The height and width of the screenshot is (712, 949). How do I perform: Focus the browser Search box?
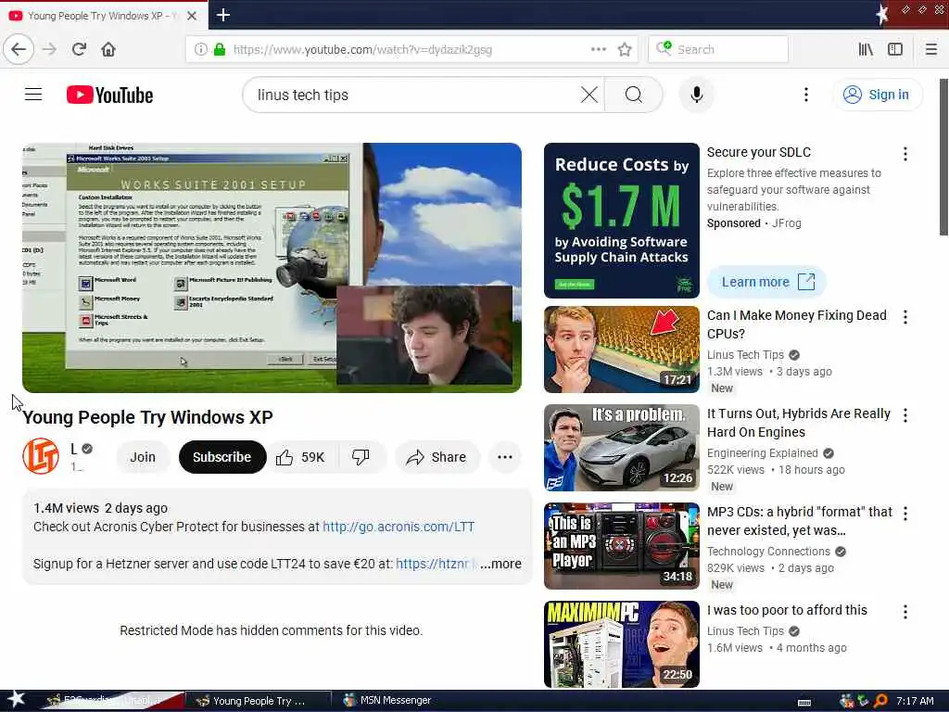[x=718, y=49]
